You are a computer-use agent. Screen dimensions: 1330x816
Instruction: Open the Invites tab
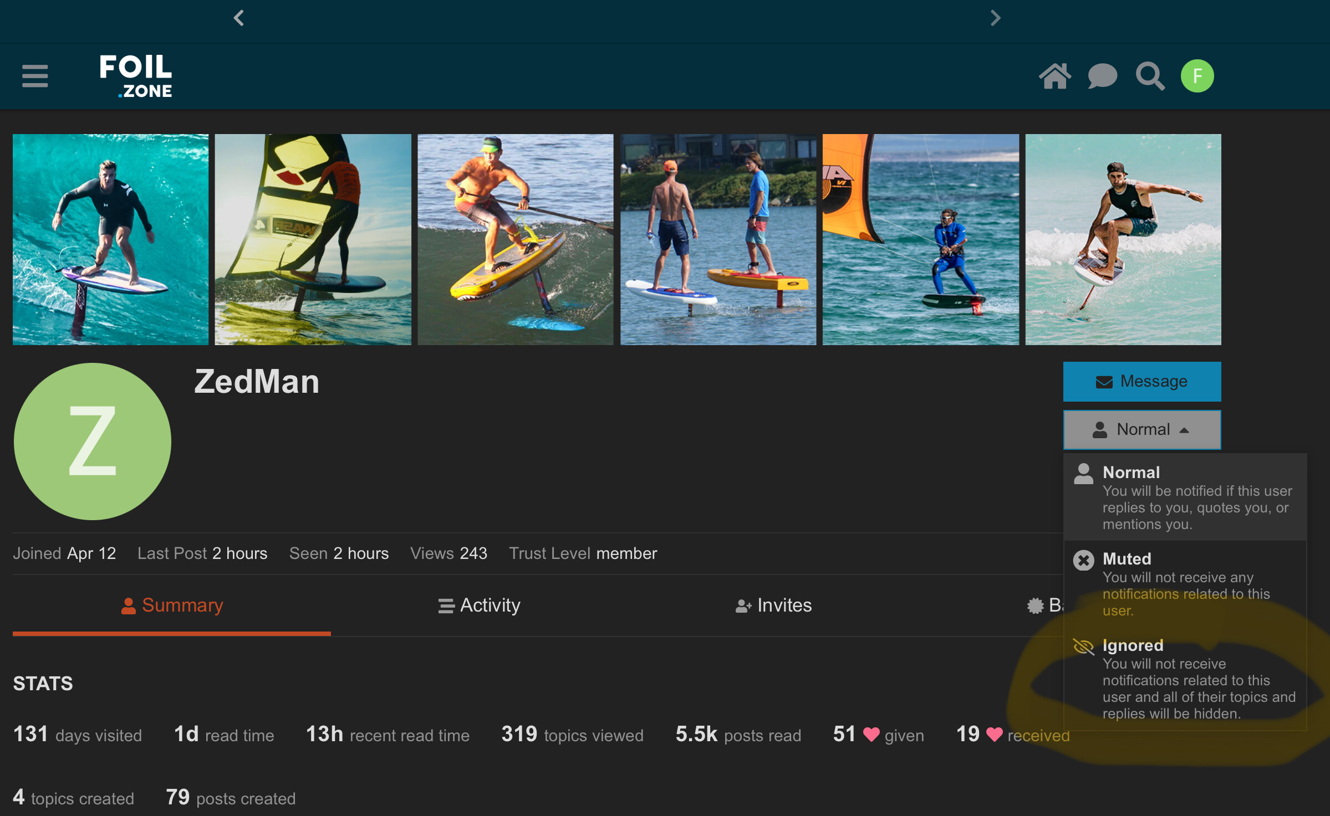point(774,605)
